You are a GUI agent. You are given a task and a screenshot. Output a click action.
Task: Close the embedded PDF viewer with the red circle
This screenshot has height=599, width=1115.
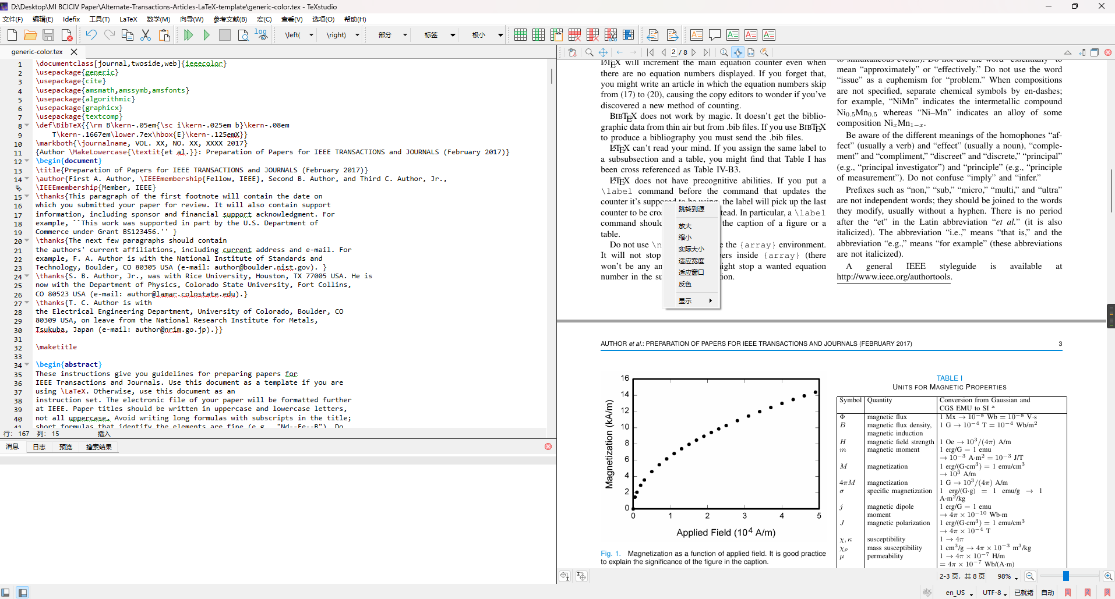[x=1108, y=52]
